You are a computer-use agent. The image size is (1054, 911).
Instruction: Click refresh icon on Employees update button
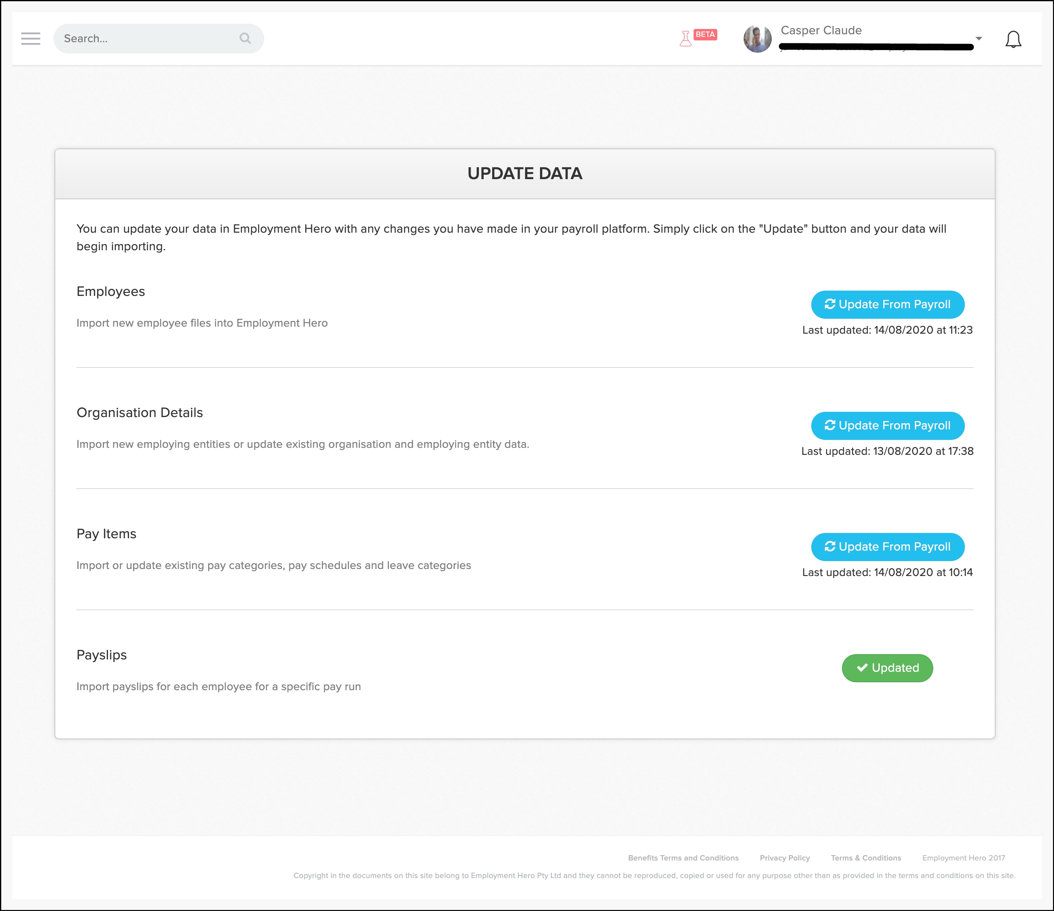coord(830,304)
